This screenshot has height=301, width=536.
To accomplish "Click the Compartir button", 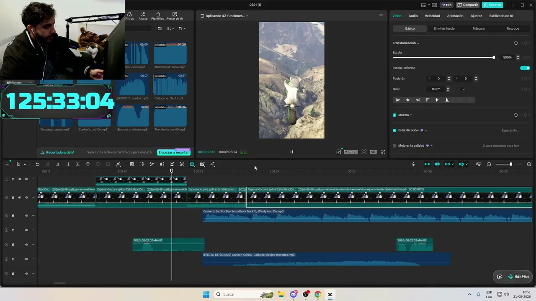I will pos(468,5).
